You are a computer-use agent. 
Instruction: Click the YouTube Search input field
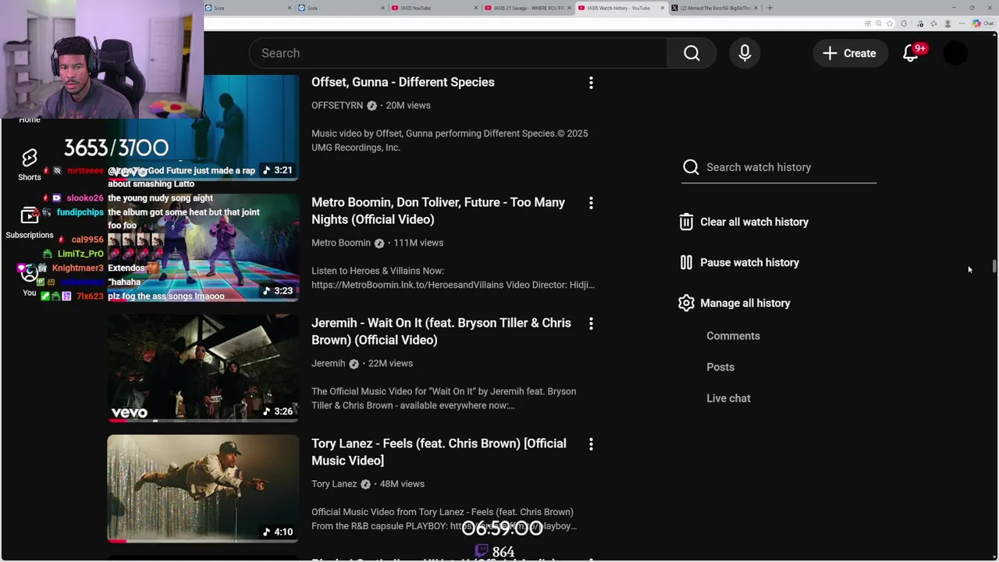457,53
